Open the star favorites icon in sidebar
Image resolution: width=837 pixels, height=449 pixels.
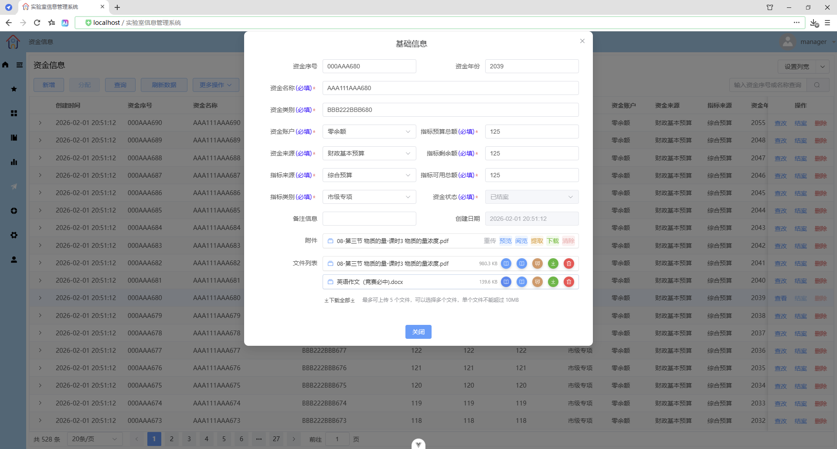pyautogui.click(x=14, y=89)
